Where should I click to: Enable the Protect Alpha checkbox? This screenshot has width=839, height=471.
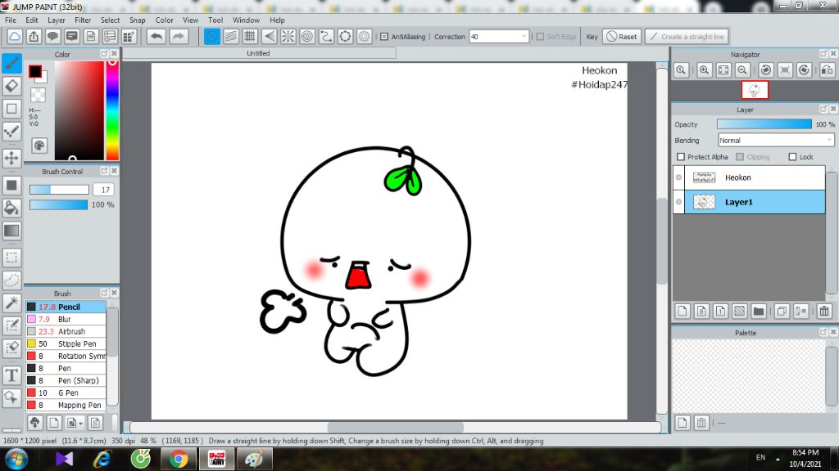[x=681, y=156]
